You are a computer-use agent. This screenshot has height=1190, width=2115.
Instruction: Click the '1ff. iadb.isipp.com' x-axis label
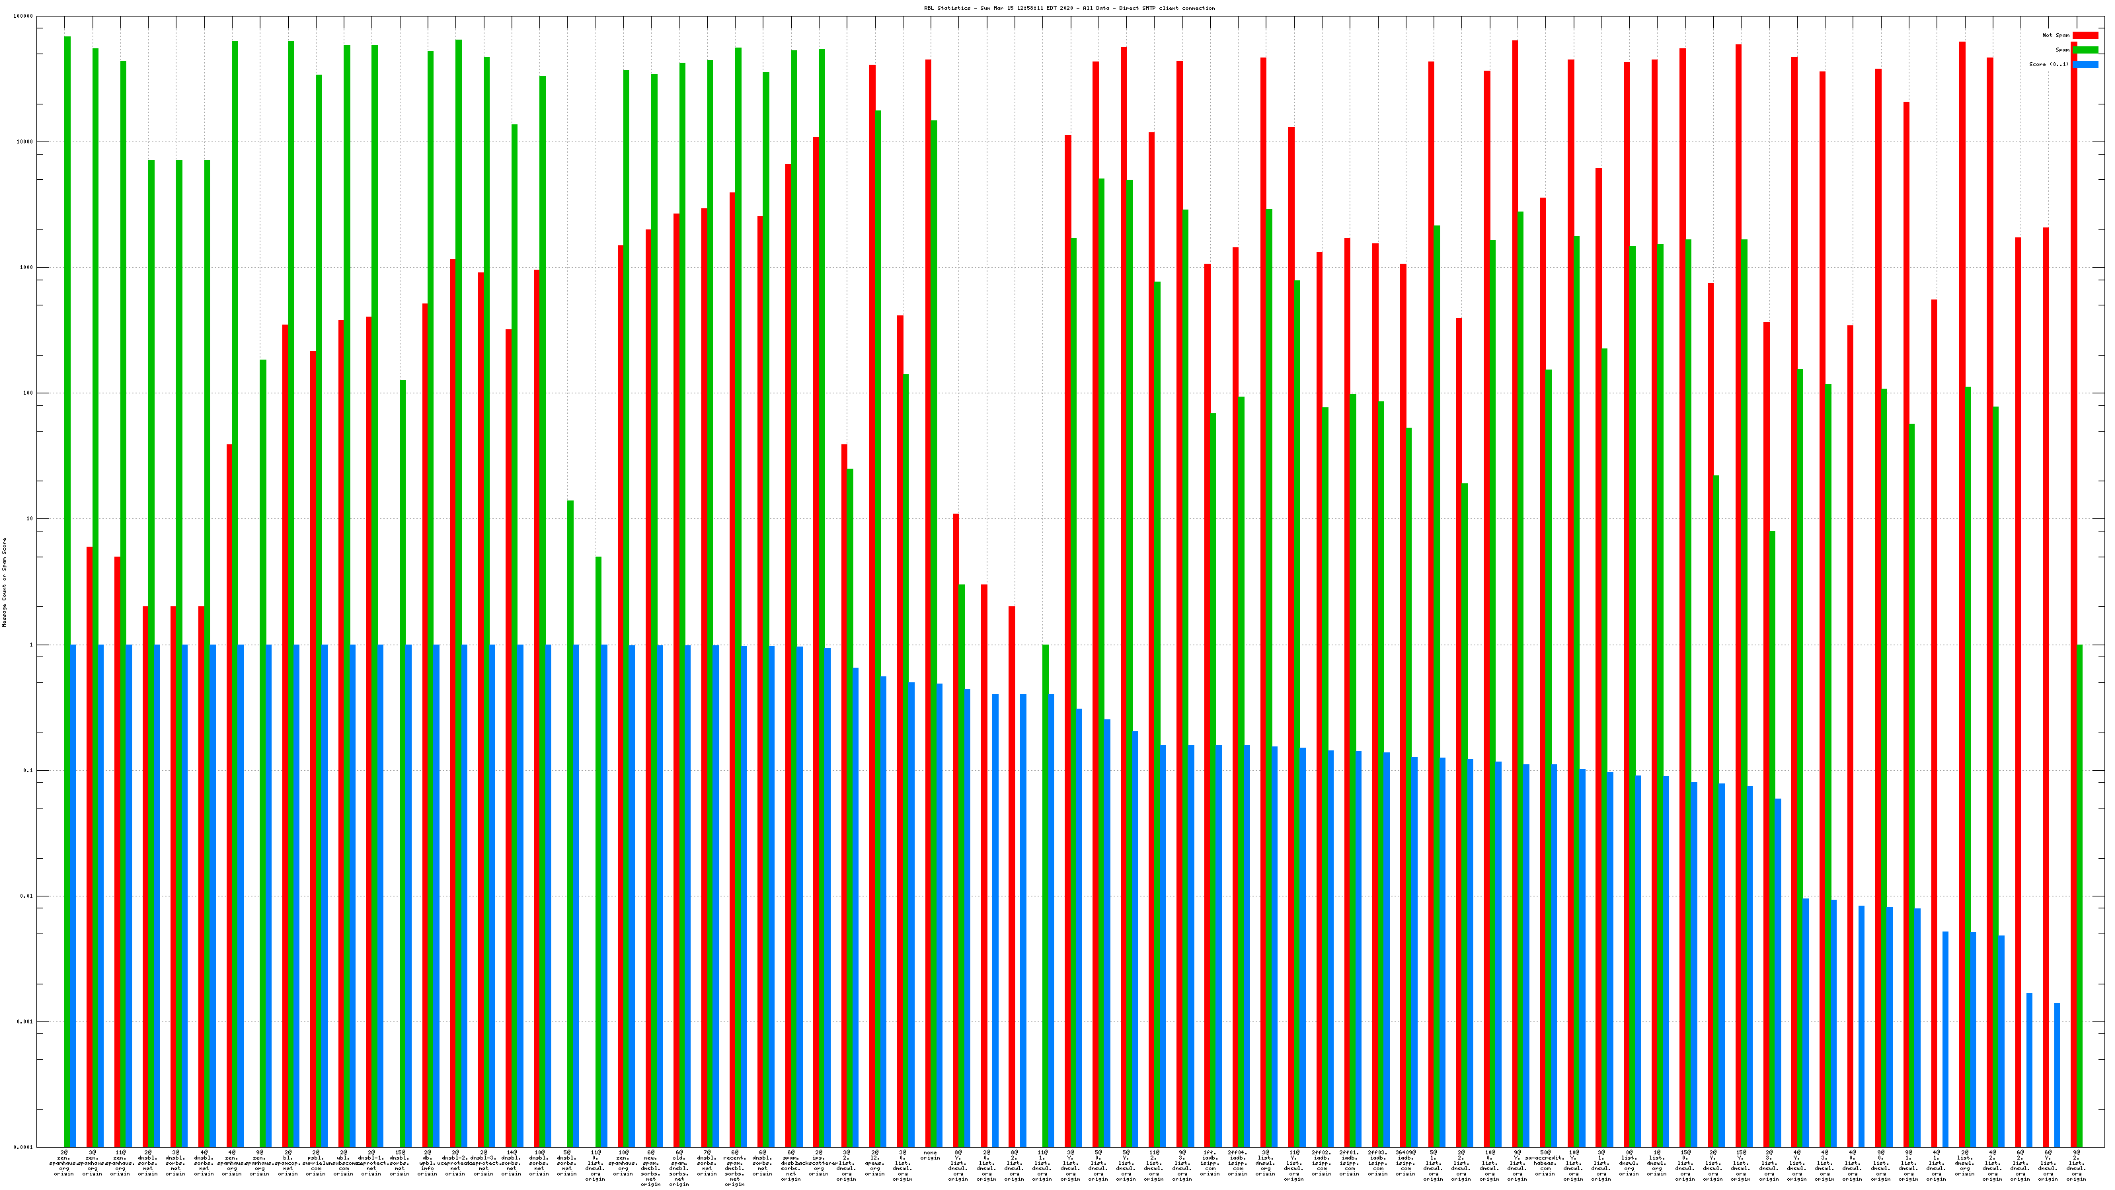click(x=1210, y=1163)
